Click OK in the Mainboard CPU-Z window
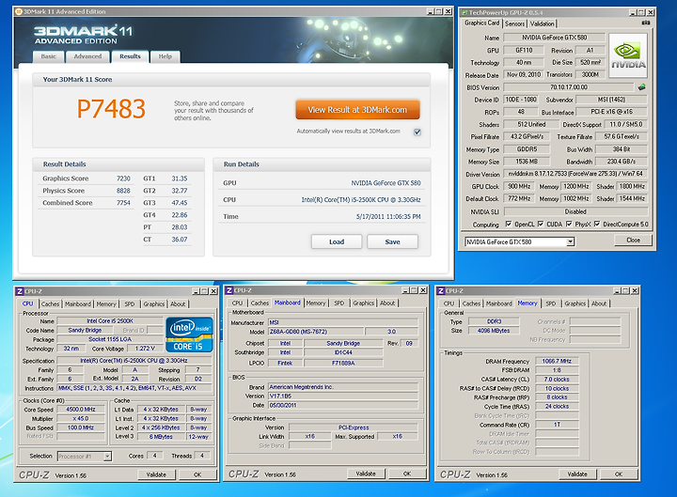677x497 pixels. point(407,474)
